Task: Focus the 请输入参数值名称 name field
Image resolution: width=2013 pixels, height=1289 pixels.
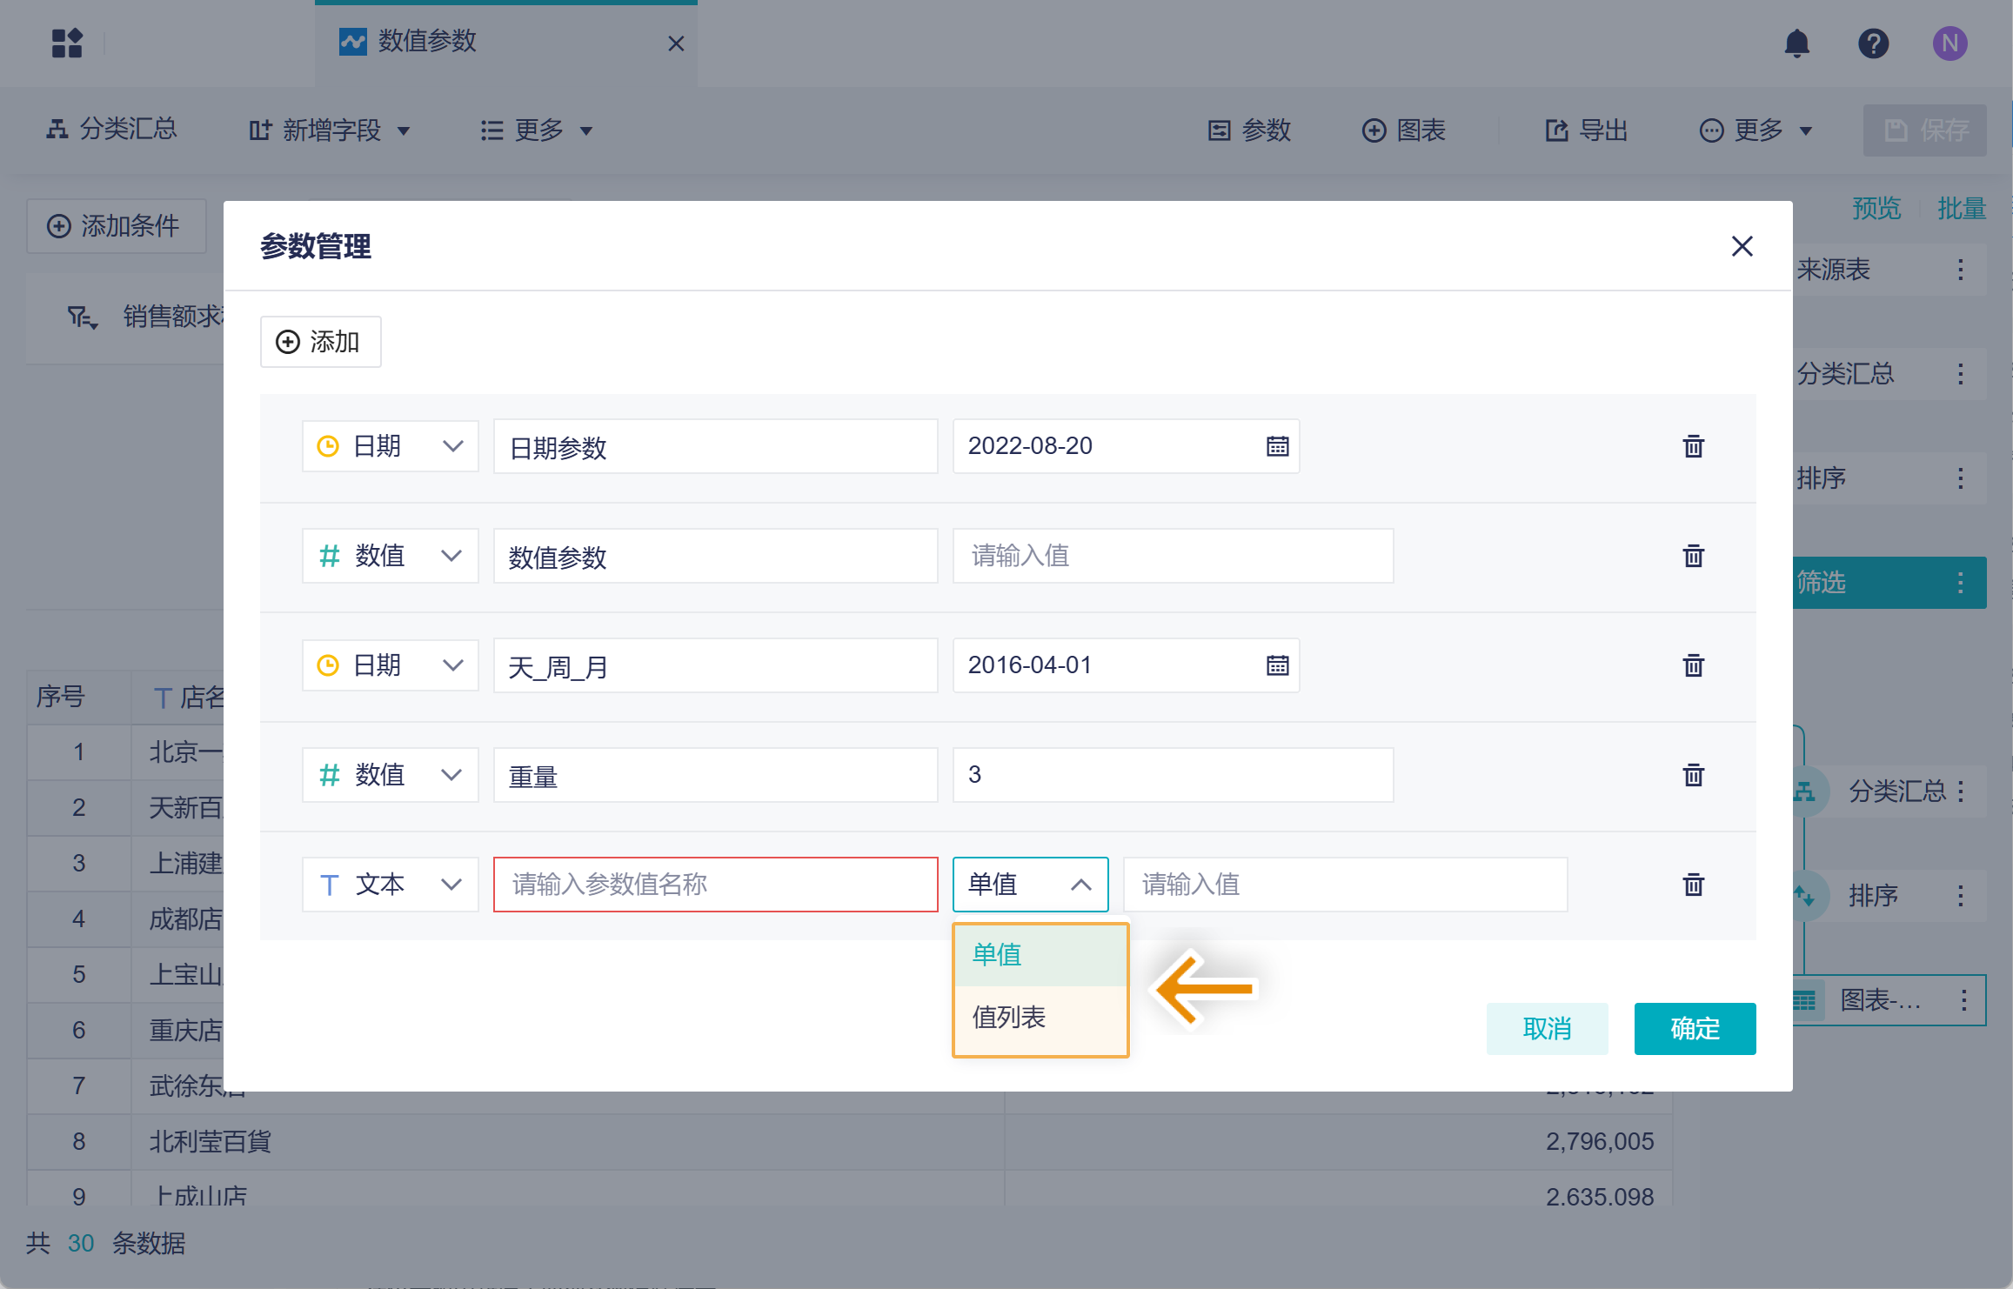Action: click(x=715, y=885)
